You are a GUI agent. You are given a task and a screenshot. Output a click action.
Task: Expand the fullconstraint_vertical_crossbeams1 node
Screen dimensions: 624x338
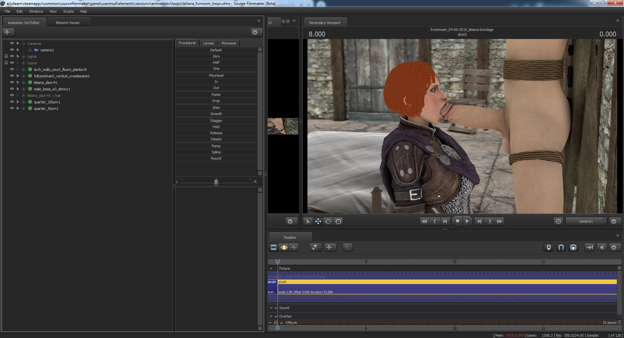[x=23, y=76]
